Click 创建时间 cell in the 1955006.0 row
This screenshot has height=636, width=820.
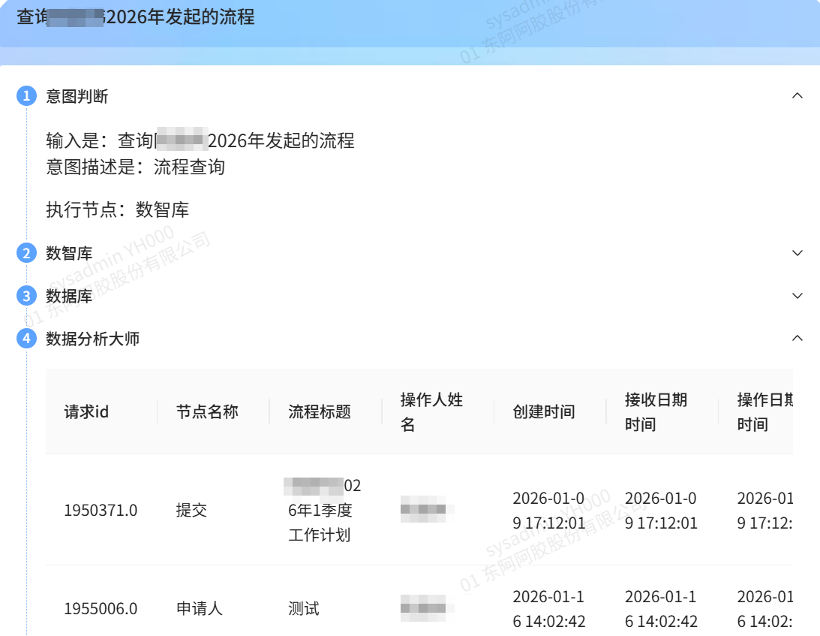[548, 609]
